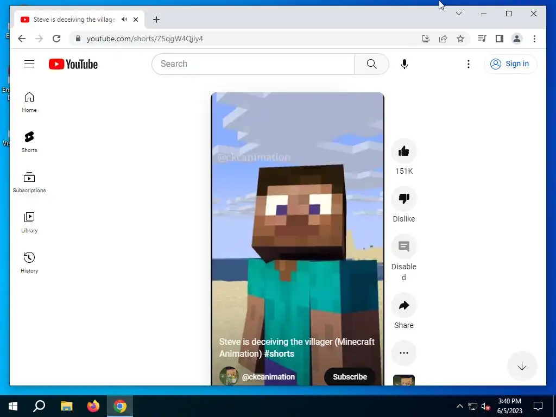The height and width of the screenshot is (417, 556).
Task: Open Chrome three-dot menu
Action: pyautogui.click(x=534, y=39)
